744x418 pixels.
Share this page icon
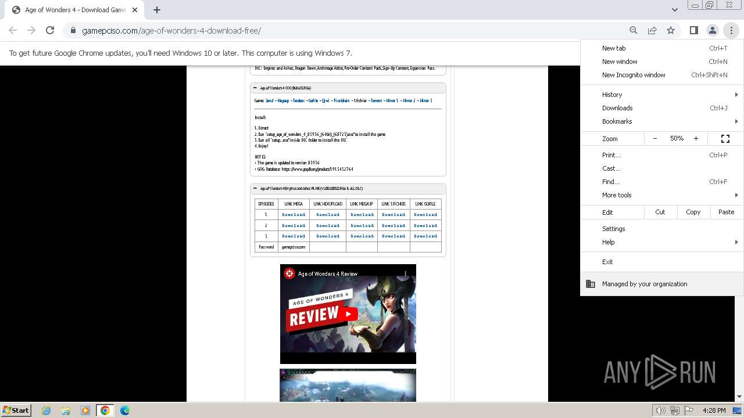pos(652,30)
